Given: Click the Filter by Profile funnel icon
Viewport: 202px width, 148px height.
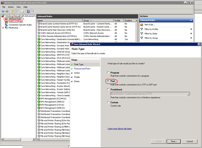Looking at the screenshot, I should click(x=142, y=29).
